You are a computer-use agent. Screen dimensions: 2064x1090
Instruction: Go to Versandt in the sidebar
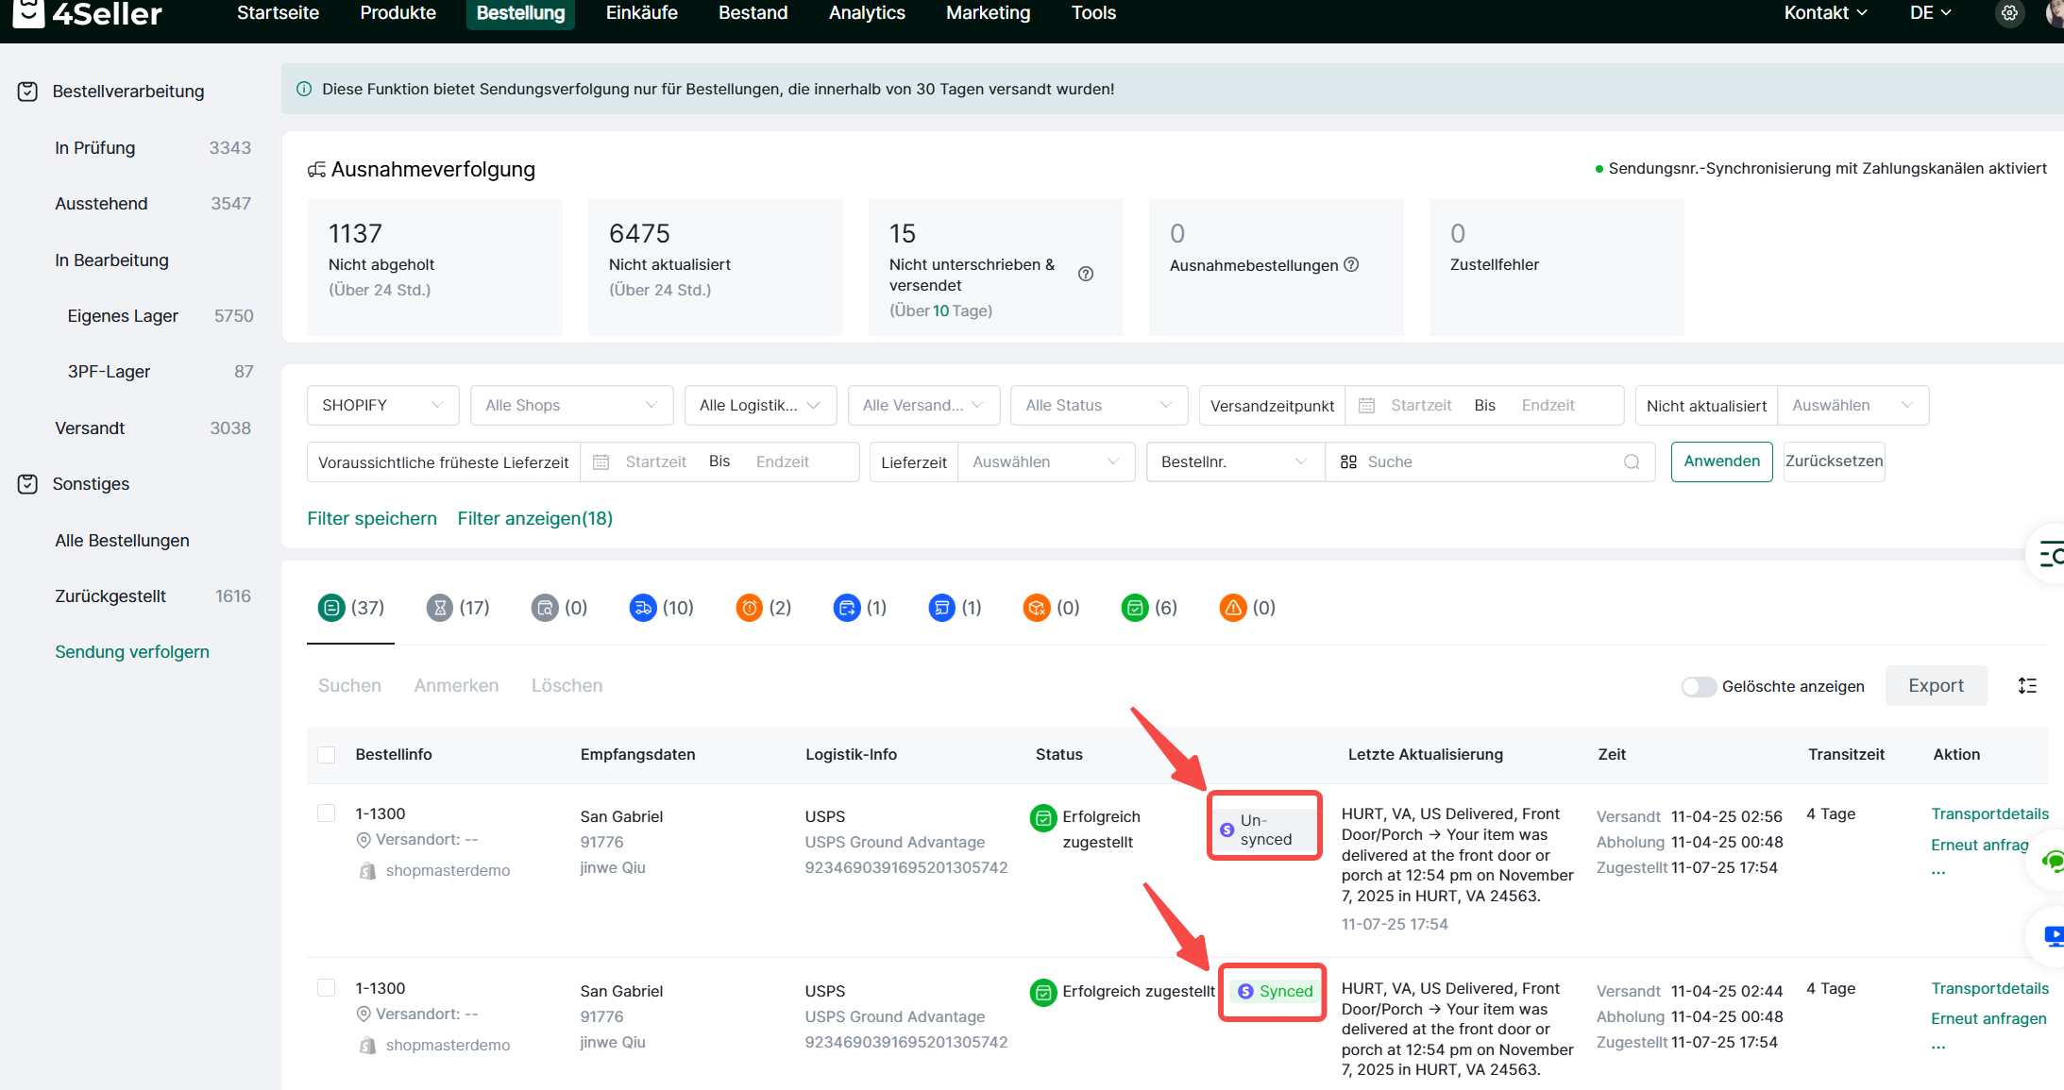pyautogui.click(x=90, y=428)
